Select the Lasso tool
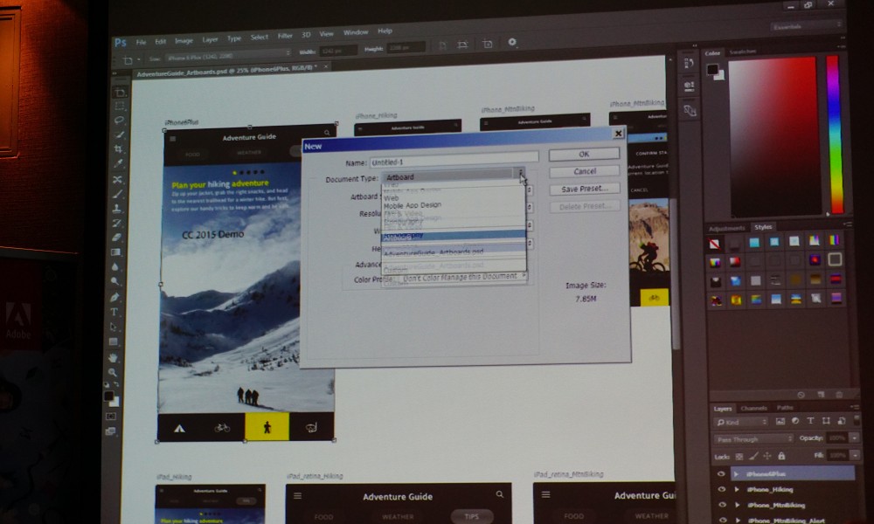This screenshot has height=524, width=874. click(119, 121)
